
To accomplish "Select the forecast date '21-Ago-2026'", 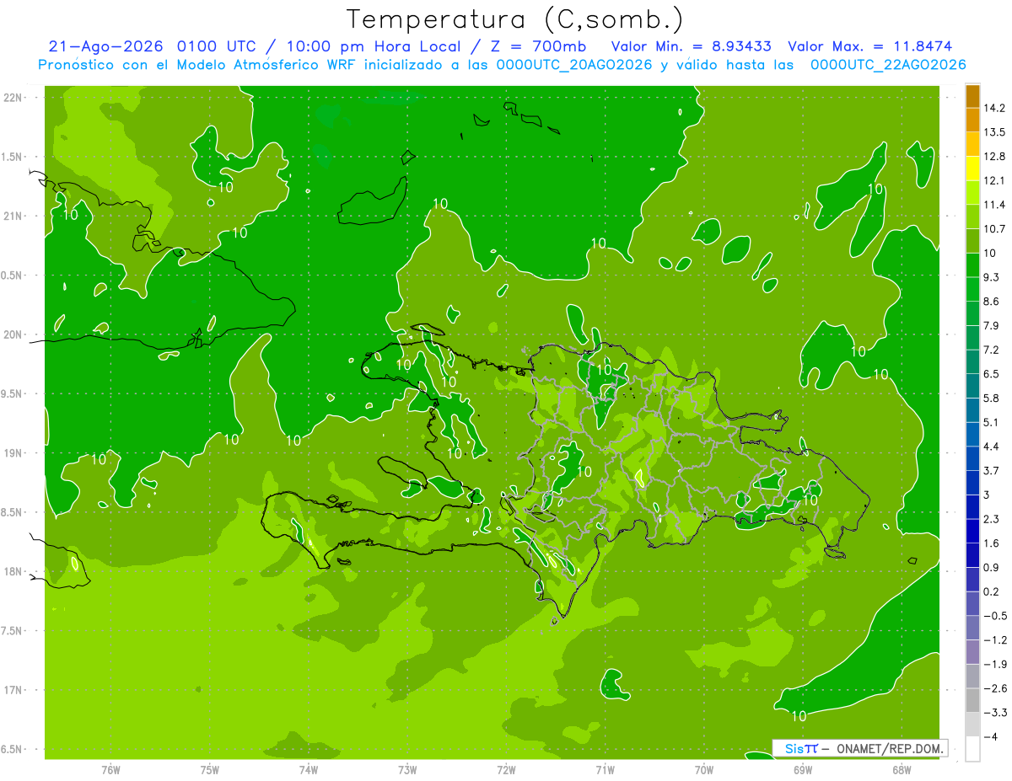I will pyautogui.click(x=106, y=46).
